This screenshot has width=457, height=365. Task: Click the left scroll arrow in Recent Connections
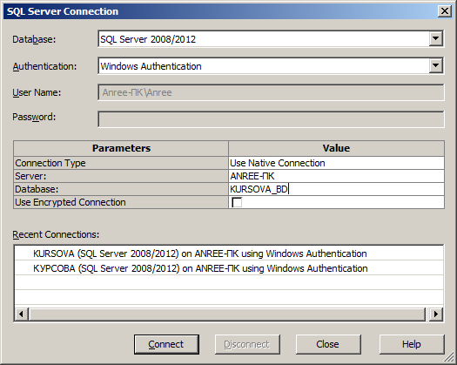tap(21, 314)
